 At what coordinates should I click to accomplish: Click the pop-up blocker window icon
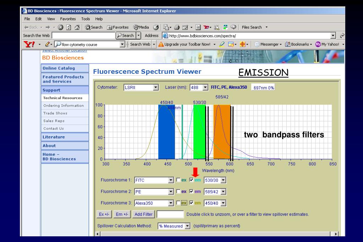pos(231,44)
